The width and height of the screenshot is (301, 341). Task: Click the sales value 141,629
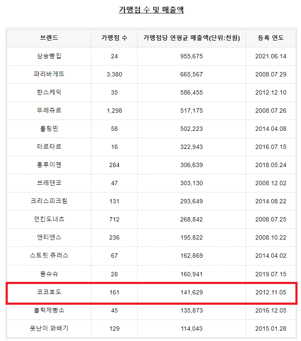[191, 292]
